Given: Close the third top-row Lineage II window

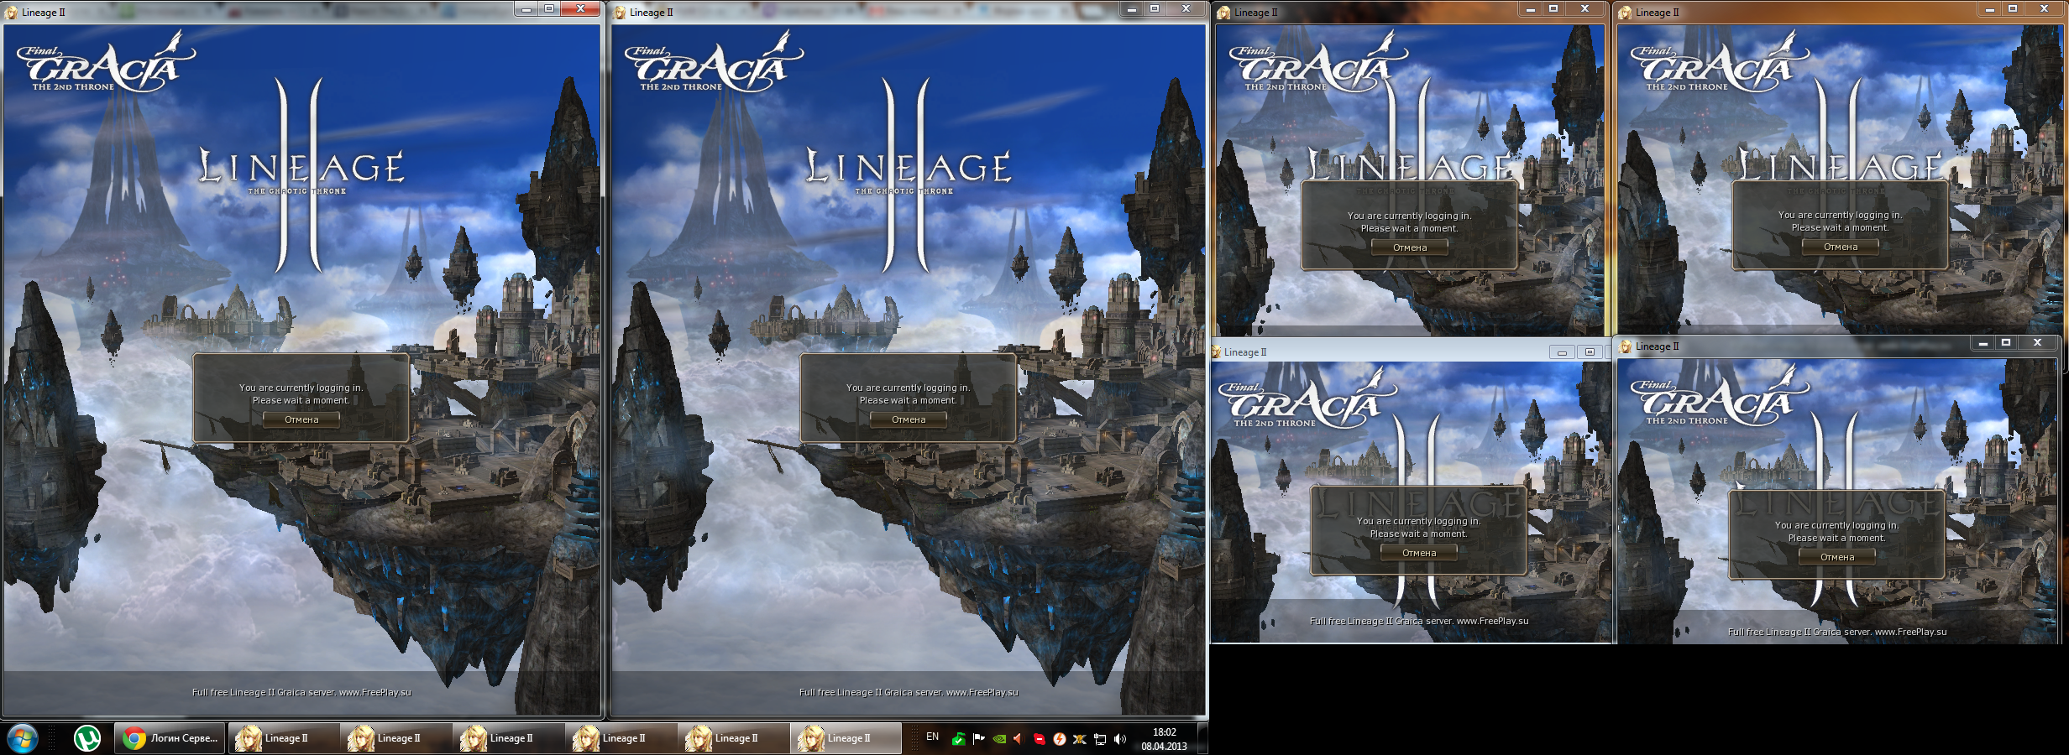Looking at the screenshot, I should (1584, 9).
